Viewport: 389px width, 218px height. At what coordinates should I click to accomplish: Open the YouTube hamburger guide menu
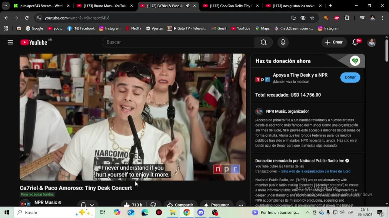(10, 42)
